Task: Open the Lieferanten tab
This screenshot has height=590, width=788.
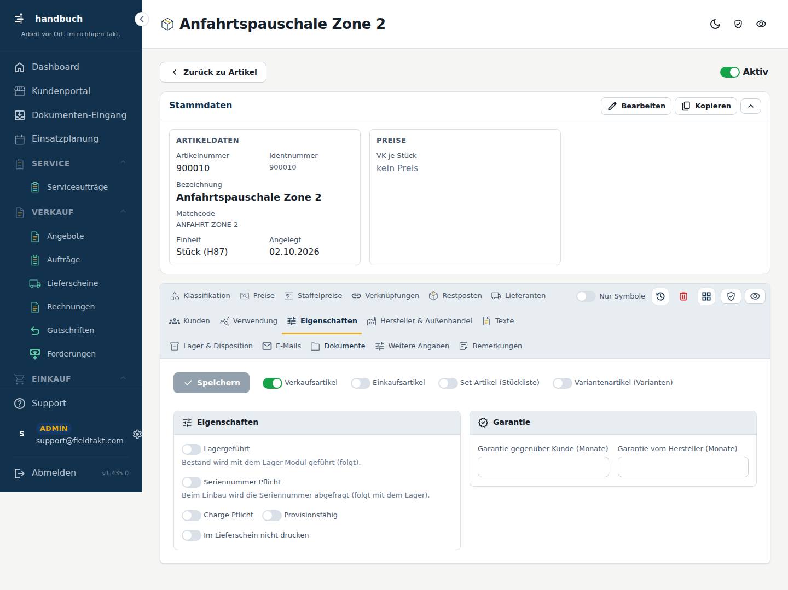Action: 518,296
